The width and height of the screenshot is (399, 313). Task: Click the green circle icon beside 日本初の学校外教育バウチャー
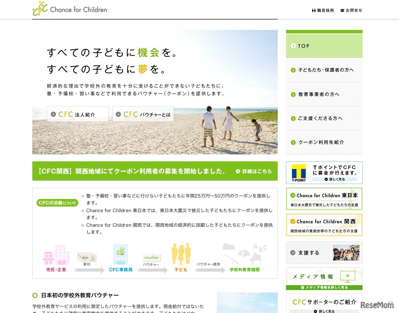pyautogui.click(x=35, y=295)
